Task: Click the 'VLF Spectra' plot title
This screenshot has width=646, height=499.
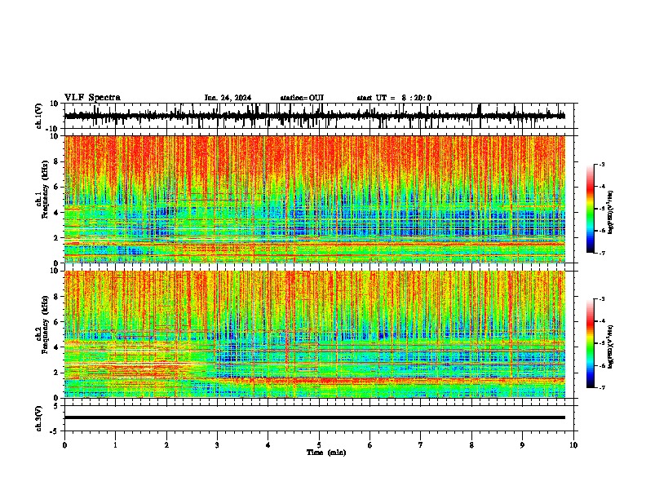Action: click(x=92, y=98)
